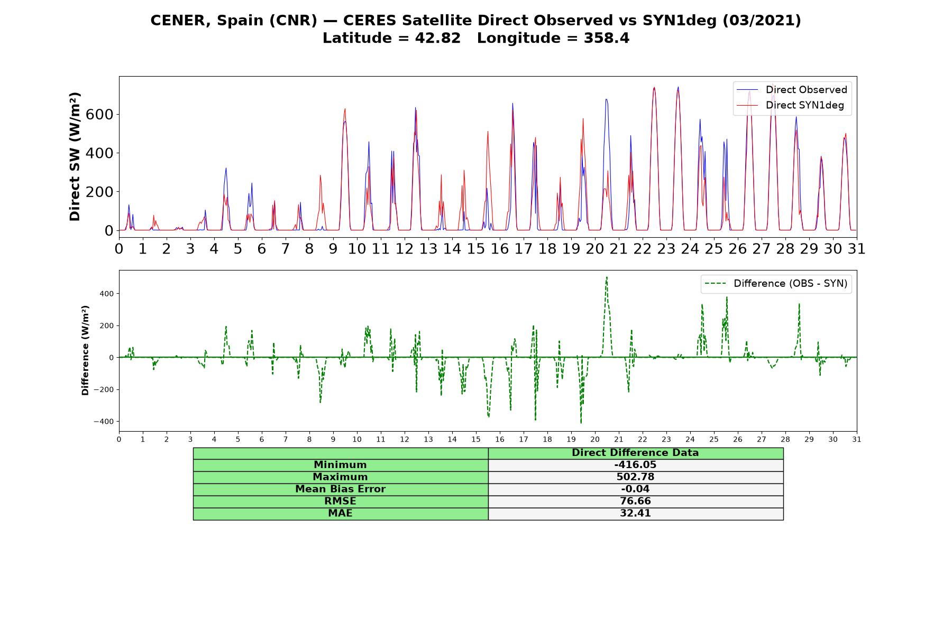Screen dimensions: 952x634
Task: Click the Direct SYN1deg legend entry
Action: (790, 105)
